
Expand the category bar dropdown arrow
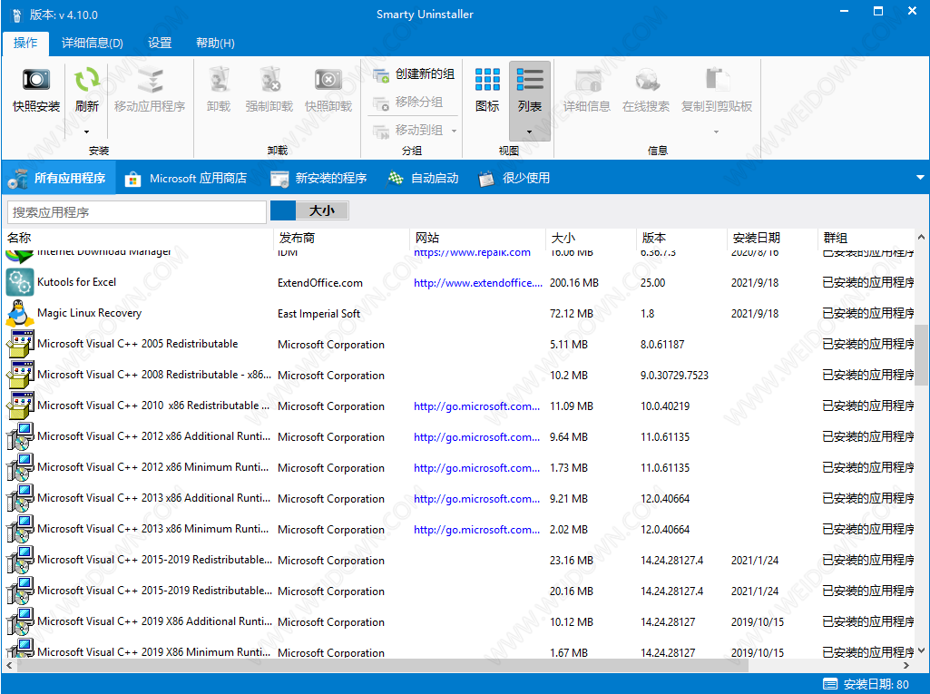coord(920,178)
